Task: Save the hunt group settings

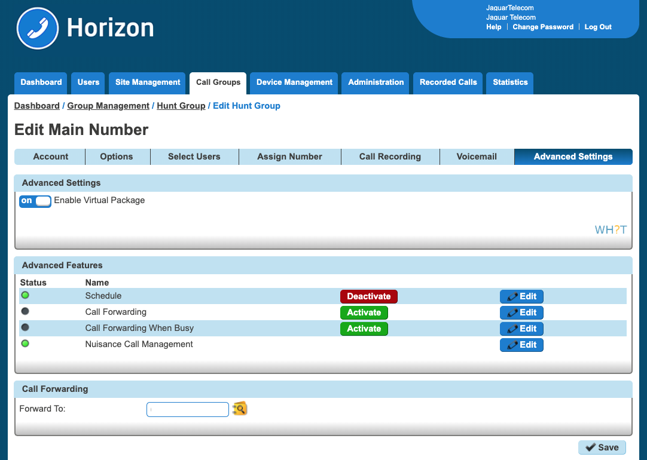Action: click(x=602, y=447)
